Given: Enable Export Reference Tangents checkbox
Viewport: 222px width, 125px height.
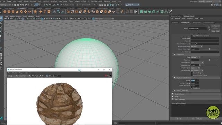Looking at the screenshot, I should point(192,36).
